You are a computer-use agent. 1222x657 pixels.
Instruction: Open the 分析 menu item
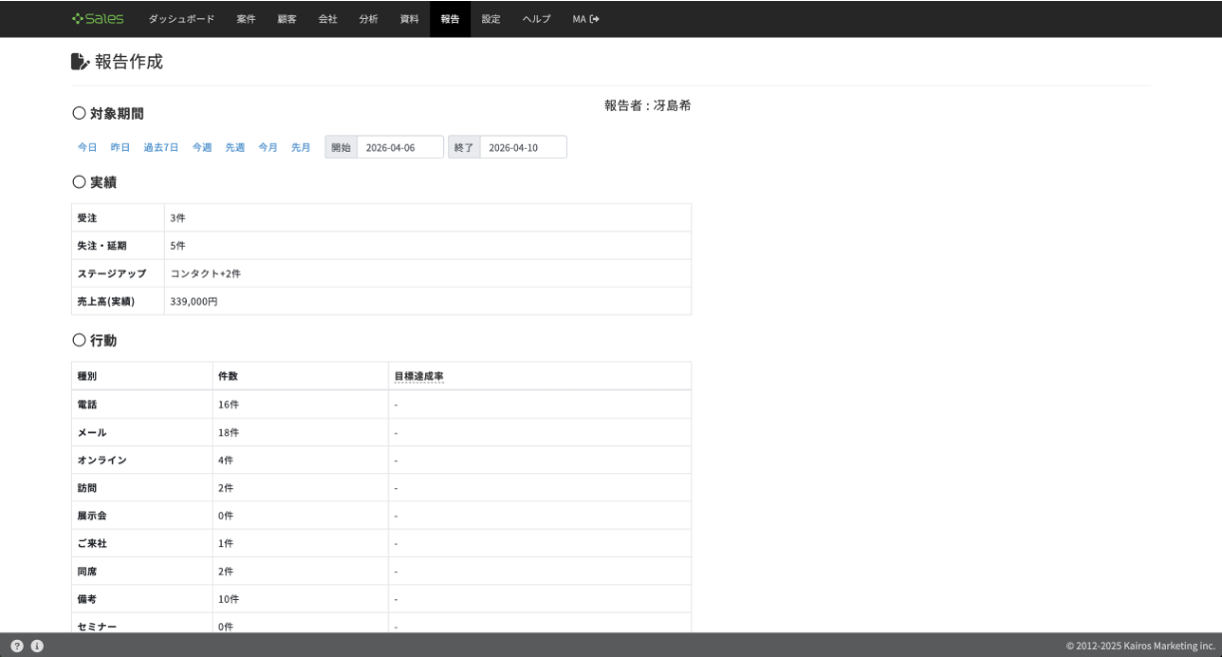[368, 19]
